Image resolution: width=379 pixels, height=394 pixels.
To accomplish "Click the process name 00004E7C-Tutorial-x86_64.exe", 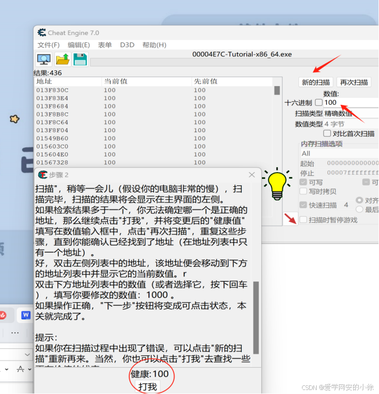I will [x=242, y=54].
